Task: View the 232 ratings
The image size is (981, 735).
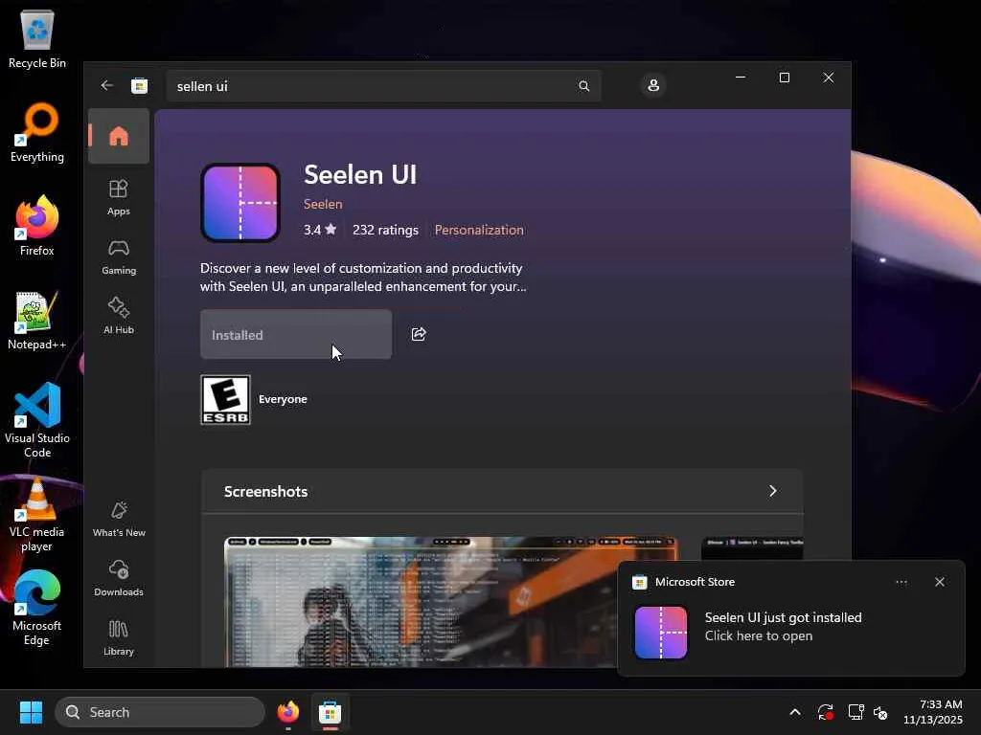Action: pyautogui.click(x=385, y=230)
